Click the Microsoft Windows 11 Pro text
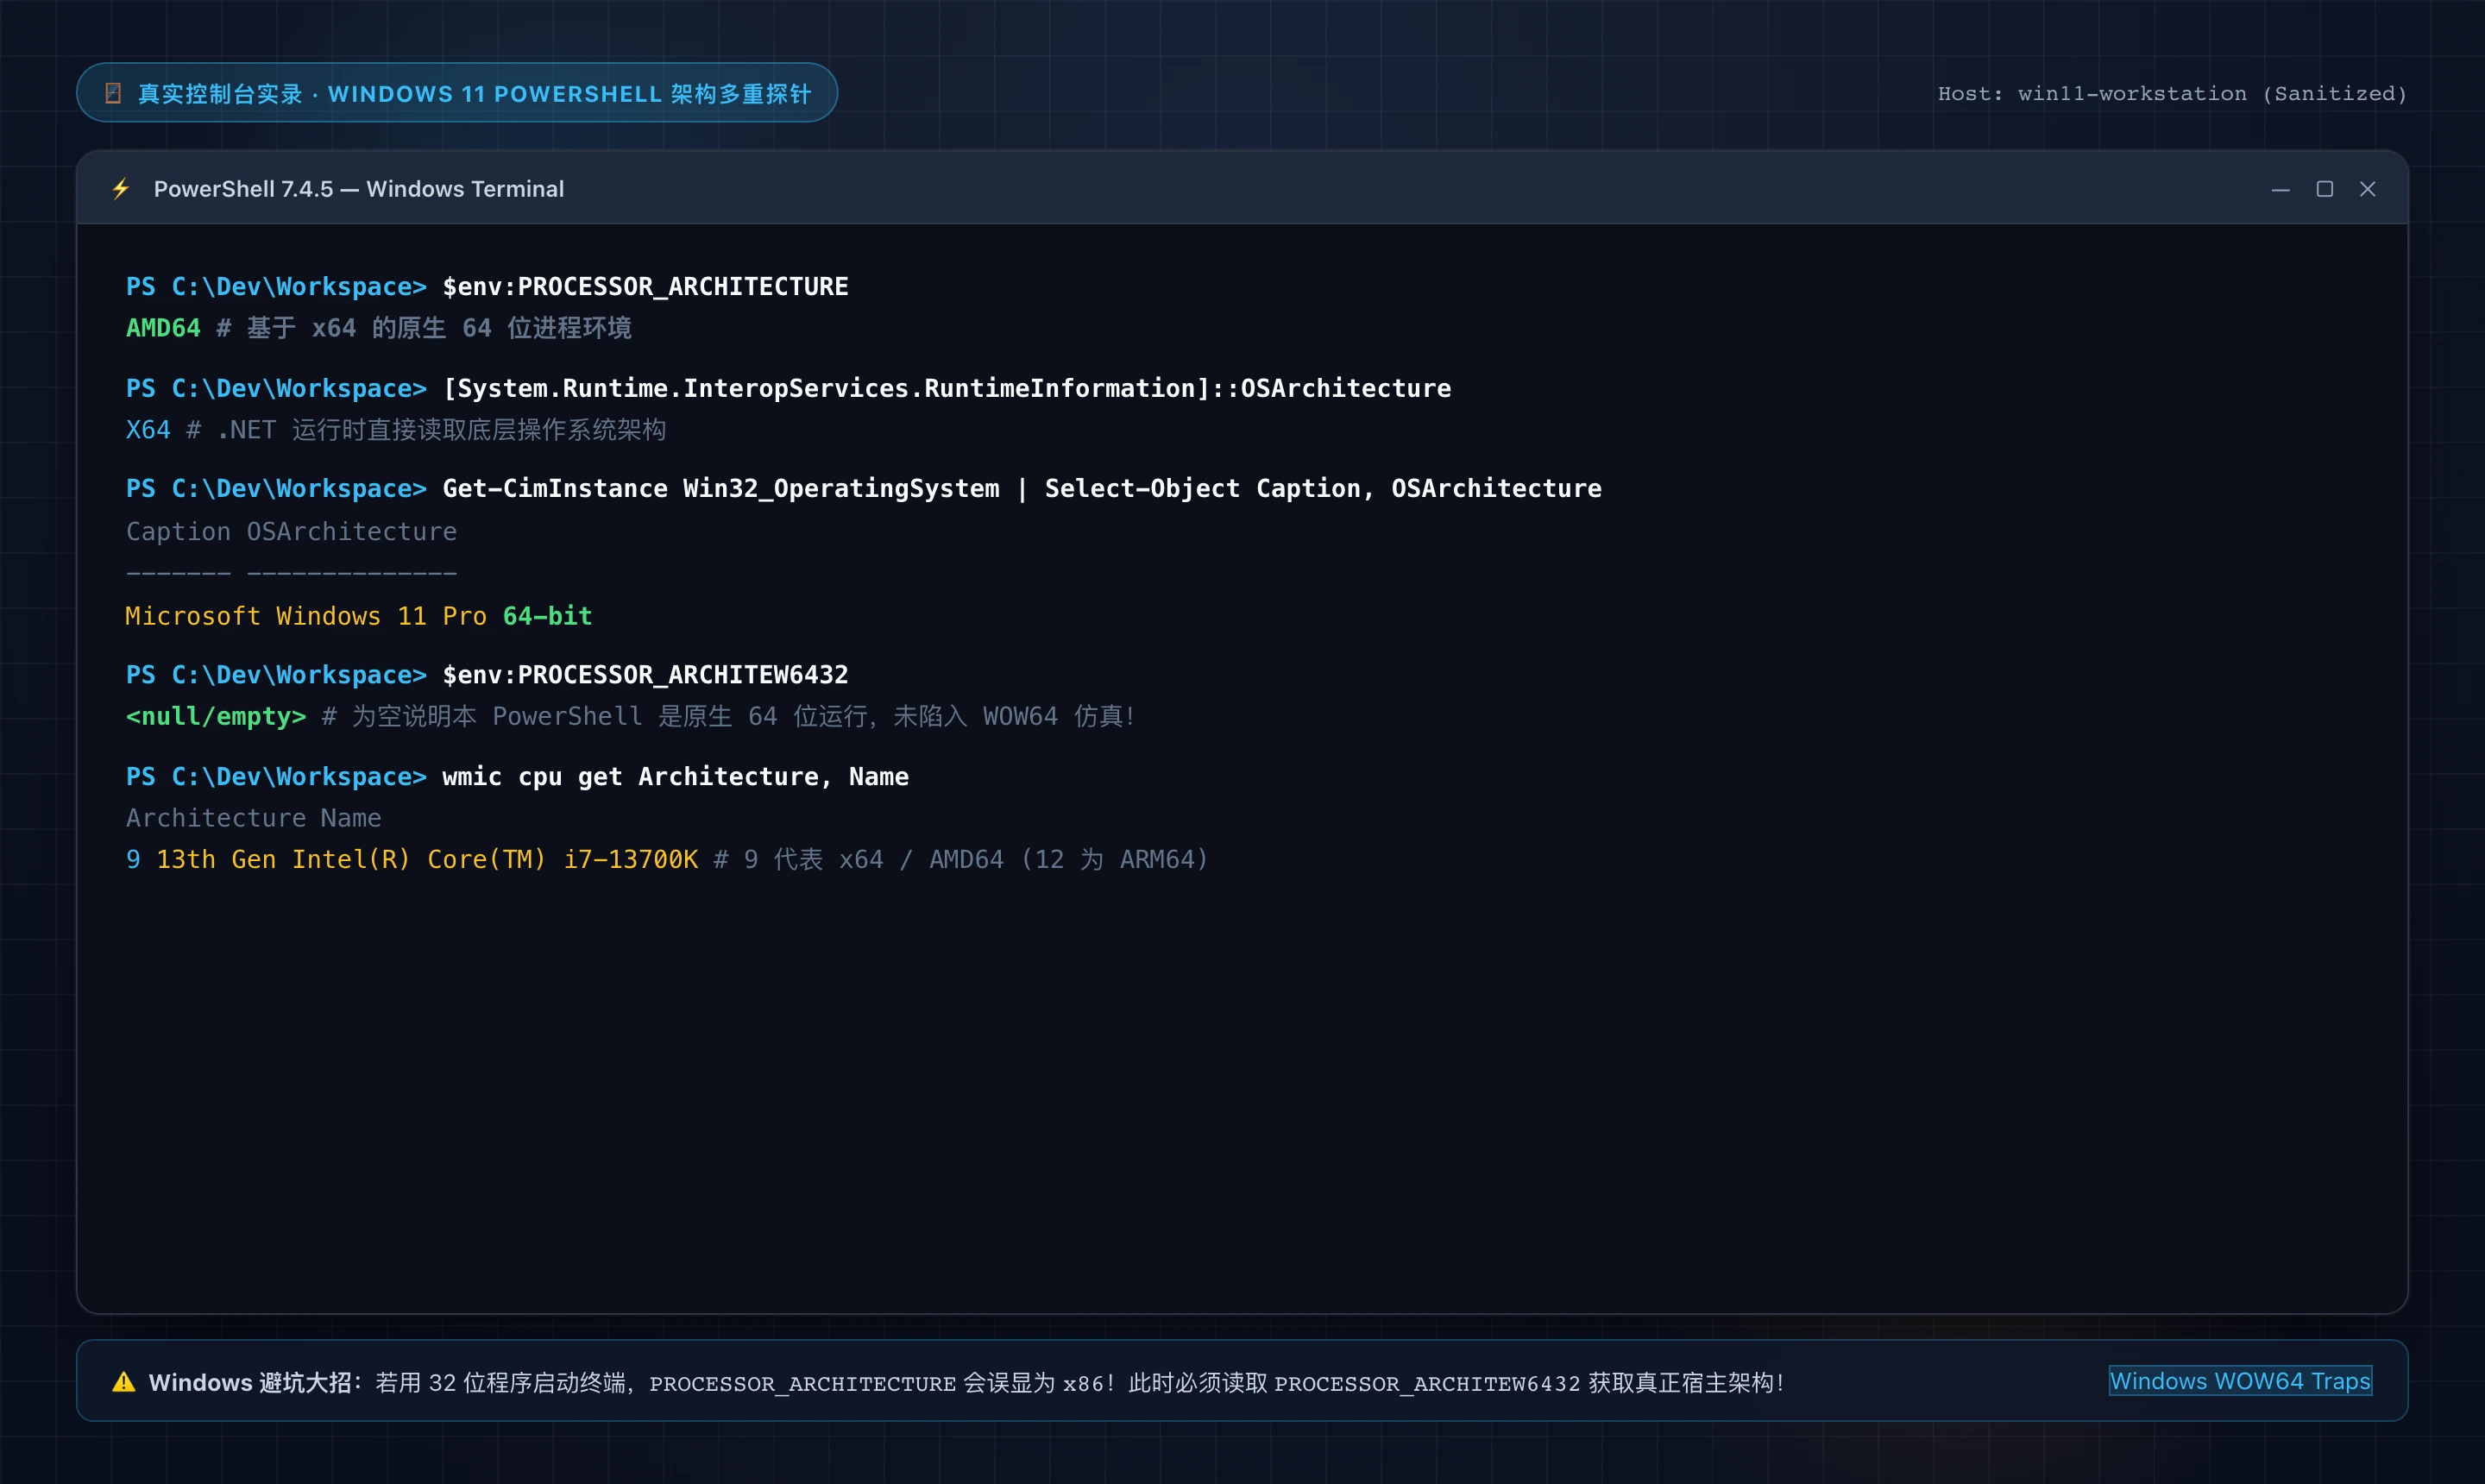This screenshot has height=1484, width=2485. (x=306, y=616)
